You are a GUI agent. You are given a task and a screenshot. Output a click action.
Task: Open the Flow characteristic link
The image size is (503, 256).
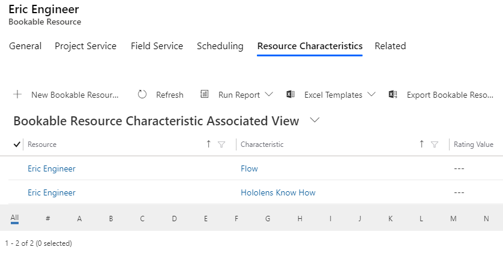[249, 168]
